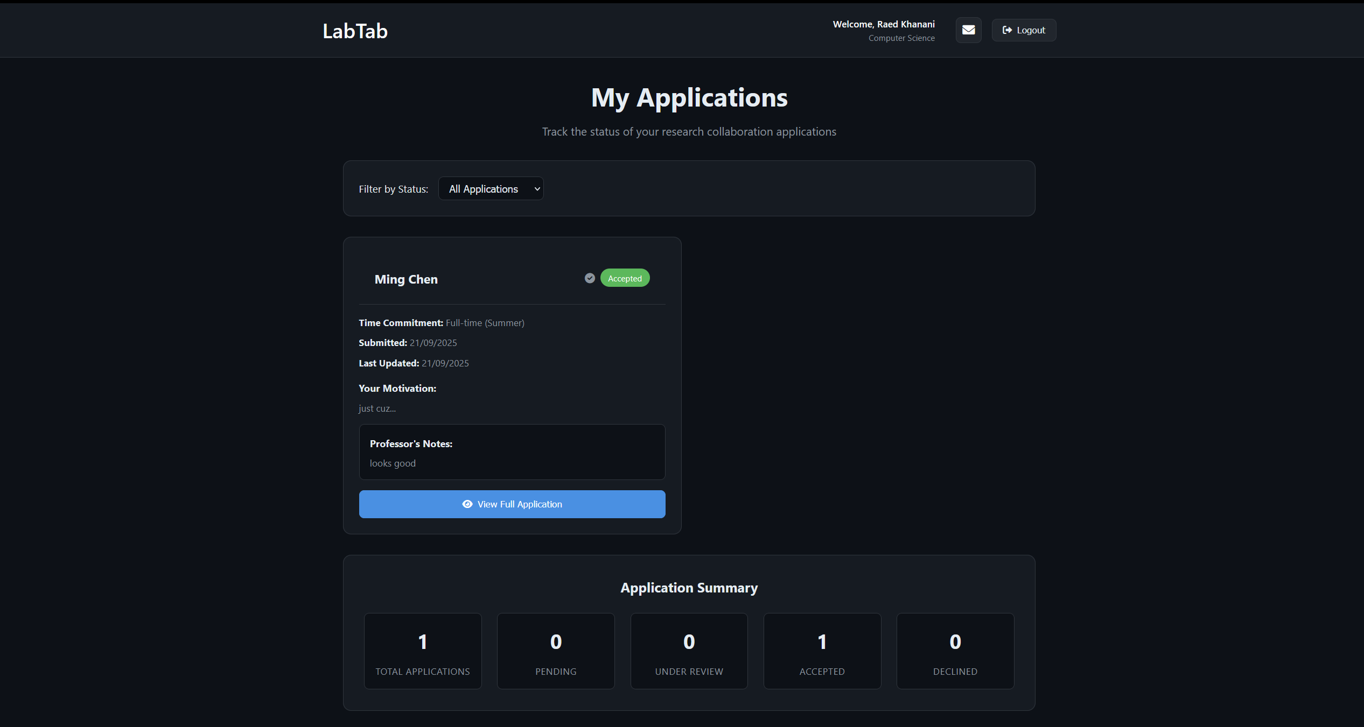Click the checkmark icon beside Accepted badge
Viewport: 1364px width, 727px height.
tap(590, 278)
